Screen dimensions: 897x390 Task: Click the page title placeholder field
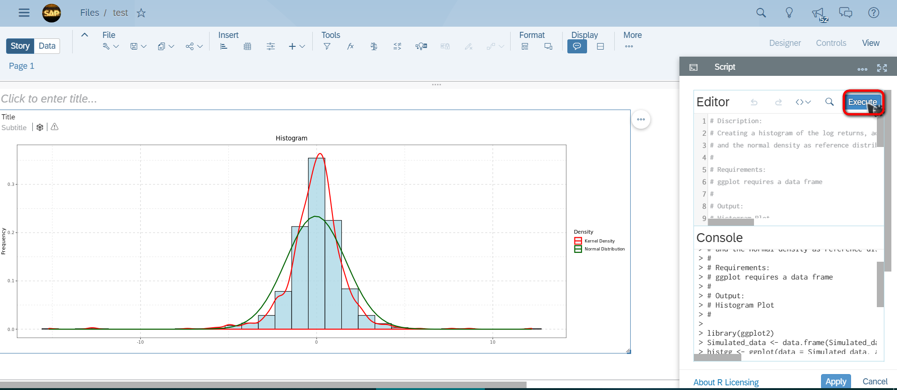[x=49, y=99]
